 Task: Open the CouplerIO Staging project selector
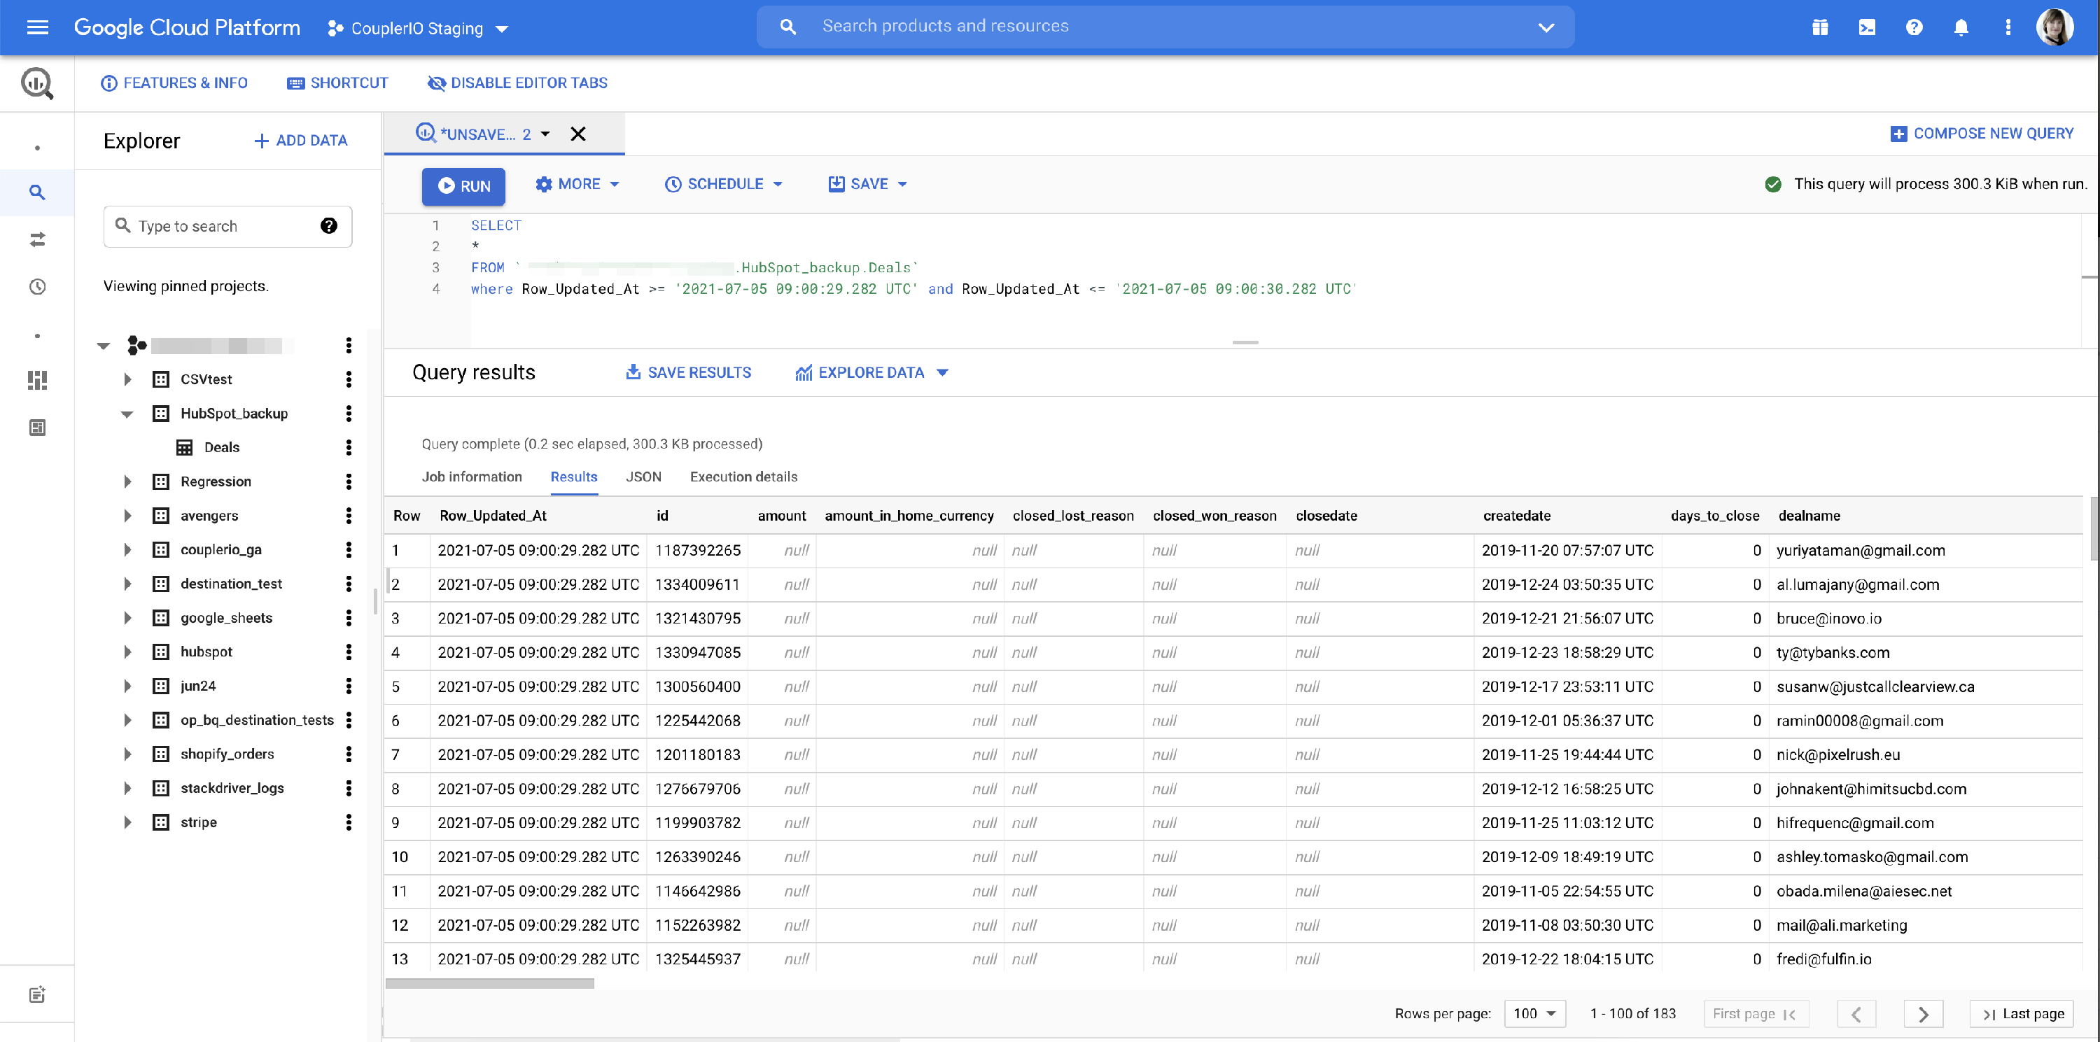coord(418,29)
